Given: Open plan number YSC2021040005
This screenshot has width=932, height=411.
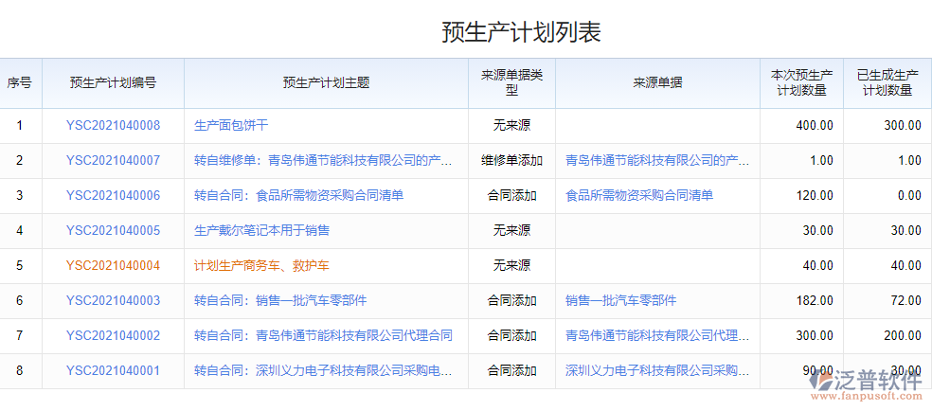Looking at the screenshot, I should point(113,230).
